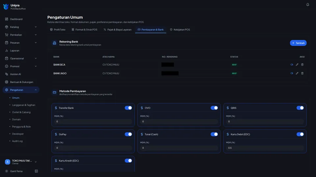Screen dimensions: 316x177
Task: Switch to the Pajak & Biaya Layanan tab
Action: [117, 29]
